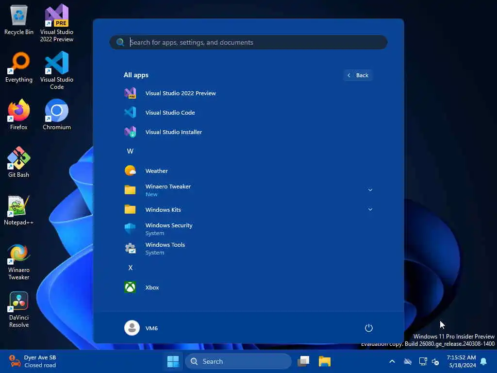Image resolution: width=497 pixels, height=373 pixels.
Task: Open Git Bash desktop shortcut
Action: click(19, 162)
